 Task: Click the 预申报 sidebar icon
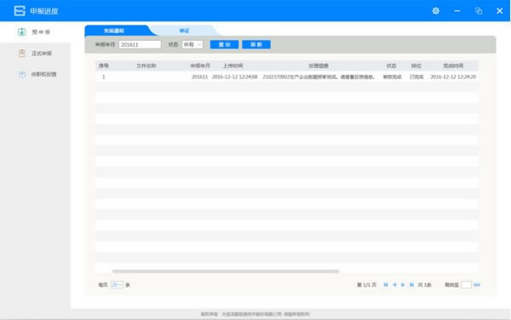point(22,31)
